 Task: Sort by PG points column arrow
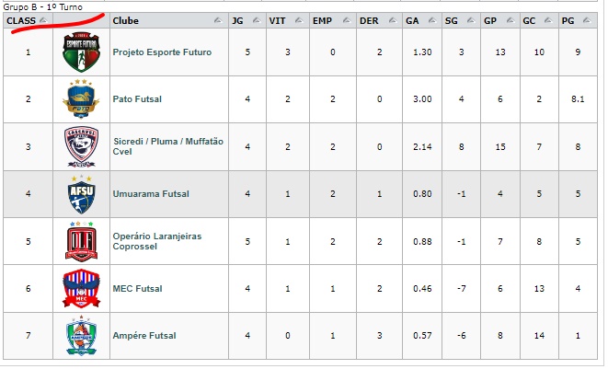point(587,20)
